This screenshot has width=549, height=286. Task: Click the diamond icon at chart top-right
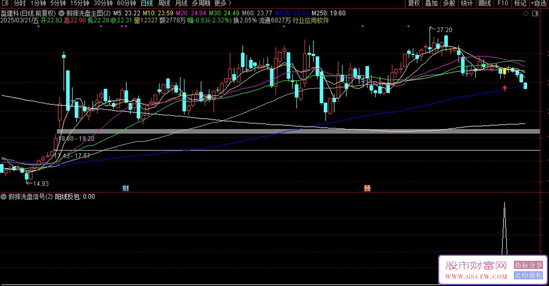point(525,13)
